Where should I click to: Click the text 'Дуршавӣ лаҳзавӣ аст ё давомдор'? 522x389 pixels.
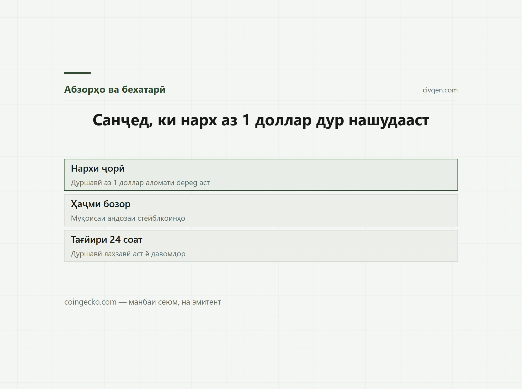(128, 254)
